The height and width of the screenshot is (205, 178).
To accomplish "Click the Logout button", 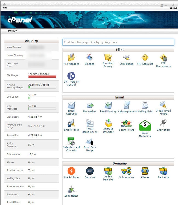I will pos(173,6).
